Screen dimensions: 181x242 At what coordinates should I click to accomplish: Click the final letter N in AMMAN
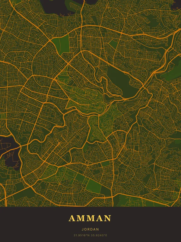[x=108, y=218]
